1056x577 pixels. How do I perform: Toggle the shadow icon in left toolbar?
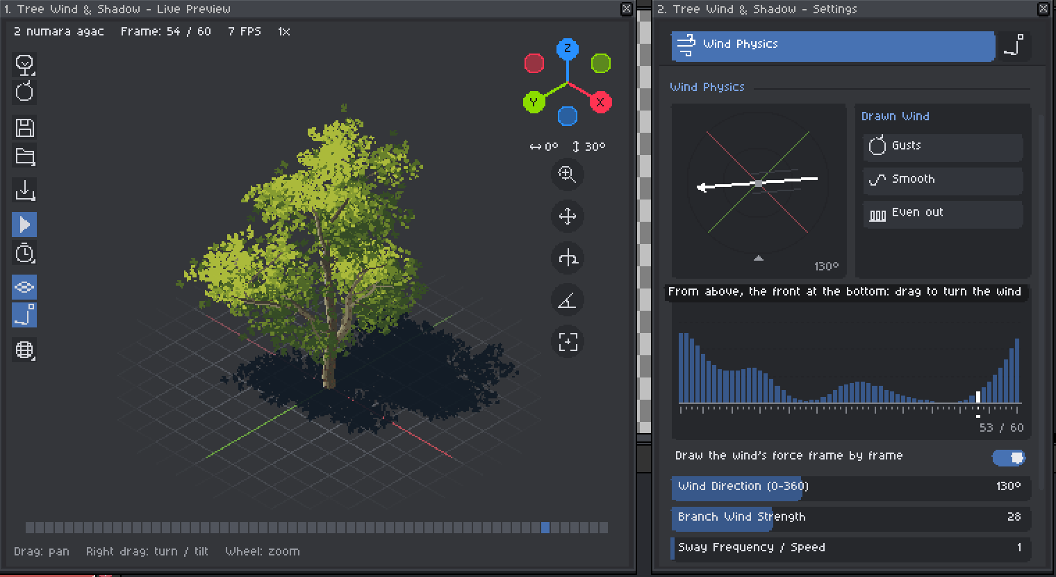(24, 315)
